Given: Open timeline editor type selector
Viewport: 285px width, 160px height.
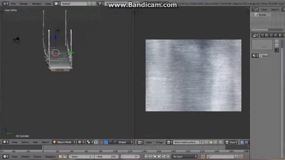Looking at the screenshot, I should pos(6,156).
